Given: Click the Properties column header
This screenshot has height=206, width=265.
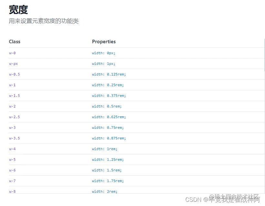Looking at the screenshot, I should 104,42.
